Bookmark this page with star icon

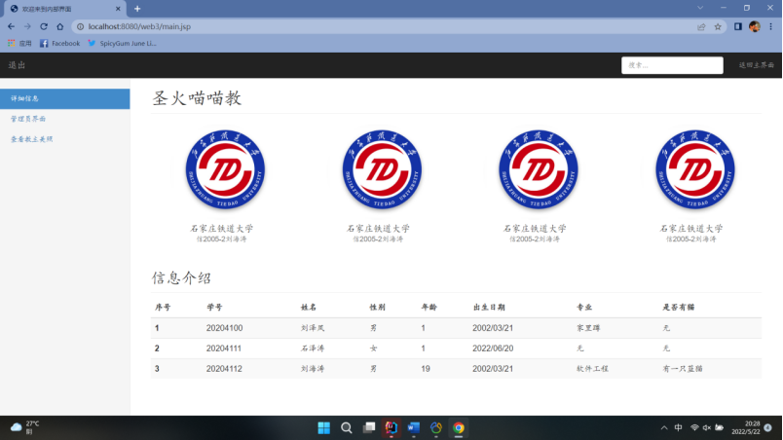(718, 27)
